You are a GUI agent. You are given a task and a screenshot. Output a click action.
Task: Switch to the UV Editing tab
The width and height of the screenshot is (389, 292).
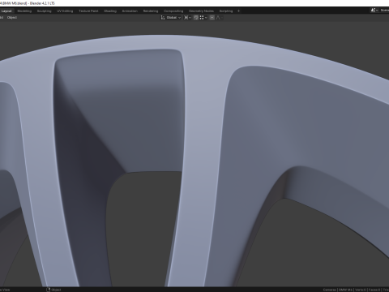(x=65, y=11)
